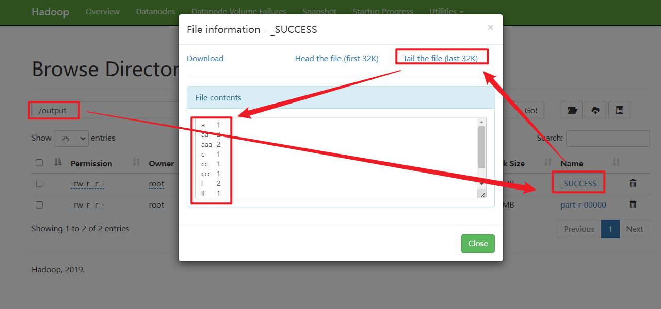This screenshot has height=309, width=661.
Task: Click the Owner column header
Action: [x=161, y=163]
